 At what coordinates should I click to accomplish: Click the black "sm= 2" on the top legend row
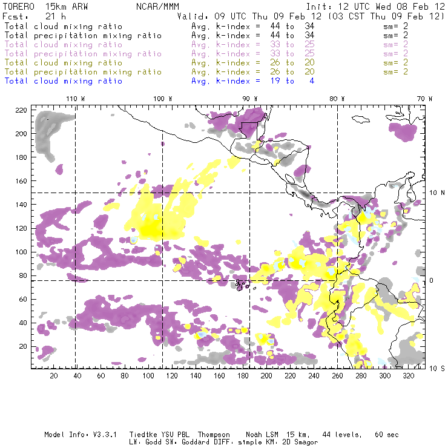coord(396,26)
